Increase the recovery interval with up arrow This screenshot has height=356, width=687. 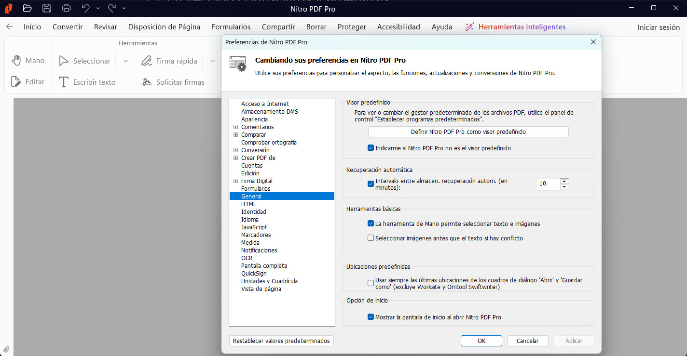[564, 181]
